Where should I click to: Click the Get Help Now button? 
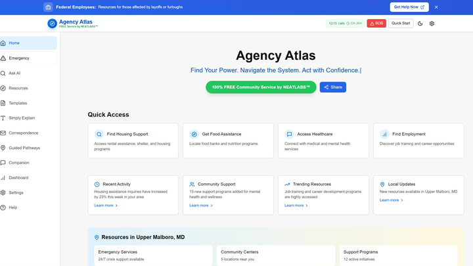click(409, 7)
